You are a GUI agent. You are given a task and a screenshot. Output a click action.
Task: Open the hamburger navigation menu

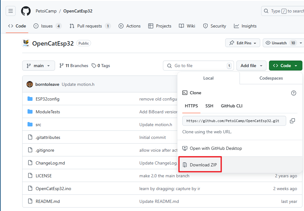coord(11,11)
